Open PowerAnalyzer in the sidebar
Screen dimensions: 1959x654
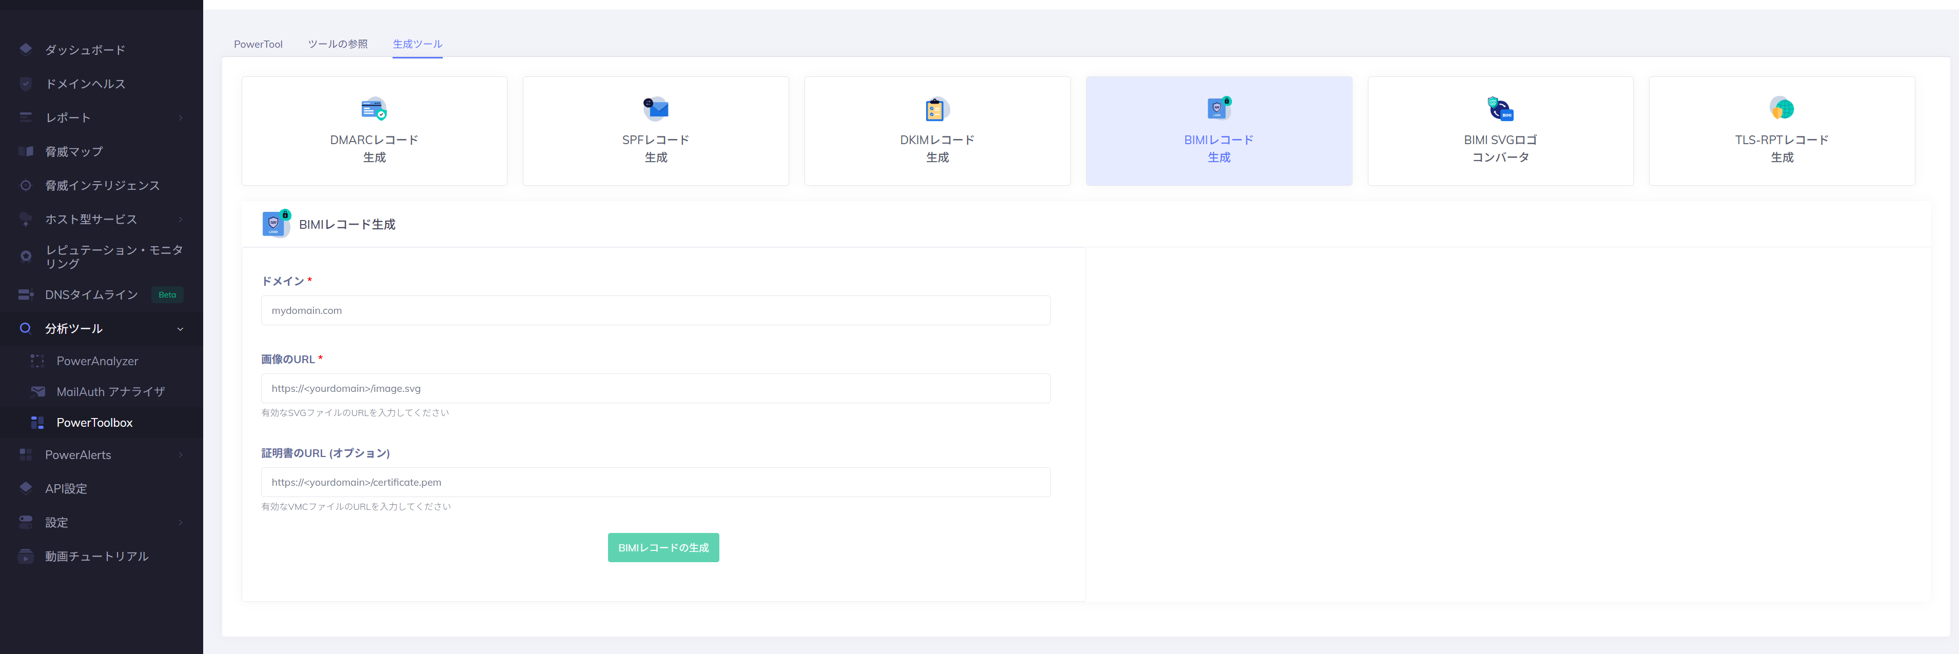coord(96,361)
